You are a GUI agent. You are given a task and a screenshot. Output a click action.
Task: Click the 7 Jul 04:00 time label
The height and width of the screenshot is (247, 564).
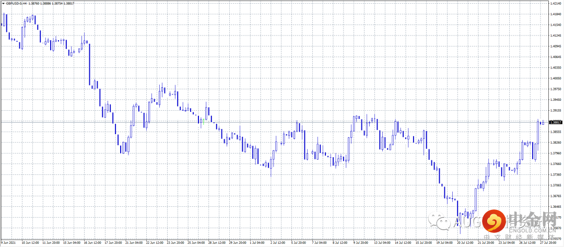pyautogui.click(x=320, y=243)
